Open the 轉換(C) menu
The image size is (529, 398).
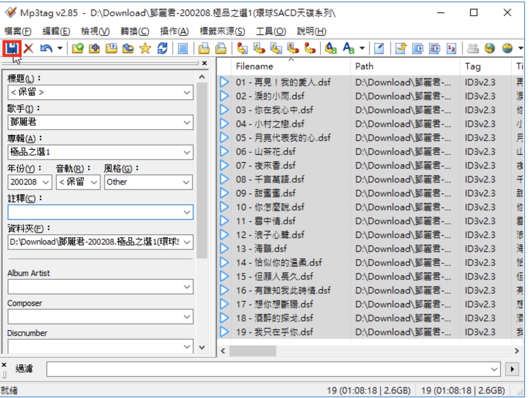tap(135, 31)
